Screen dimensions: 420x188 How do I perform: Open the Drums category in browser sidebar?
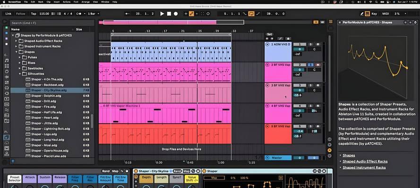coord(7,66)
